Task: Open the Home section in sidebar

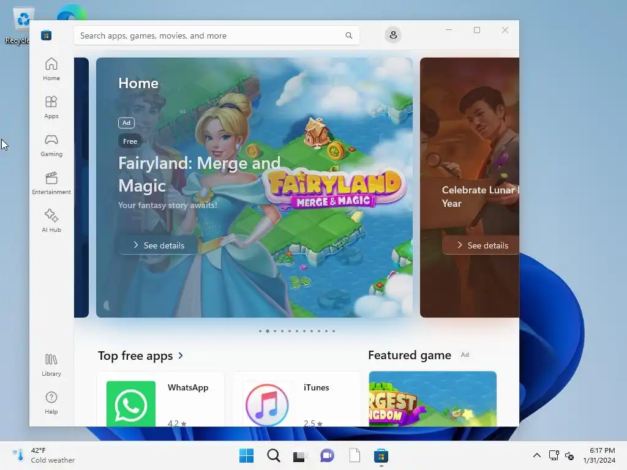Action: [51, 69]
